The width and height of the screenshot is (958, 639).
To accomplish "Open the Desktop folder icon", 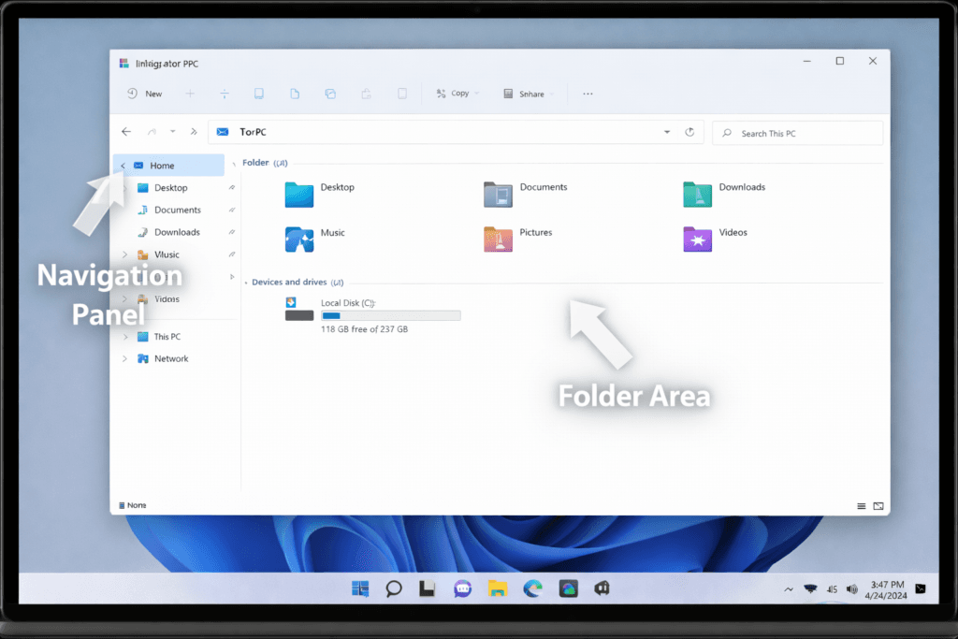I will point(299,194).
